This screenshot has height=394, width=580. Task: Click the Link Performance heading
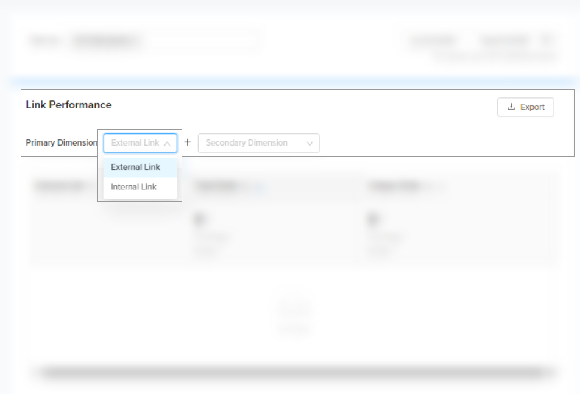pos(69,105)
